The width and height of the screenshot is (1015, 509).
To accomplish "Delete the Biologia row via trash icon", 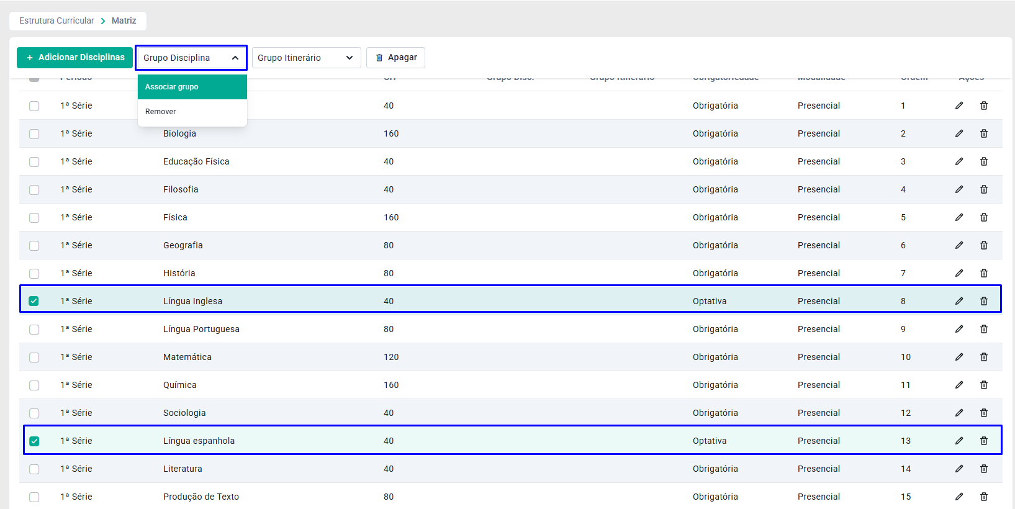I will pyautogui.click(x=984, y=133).
